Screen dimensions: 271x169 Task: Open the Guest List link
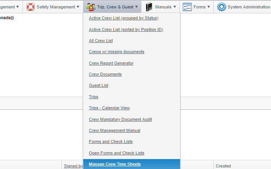point(99,85)
